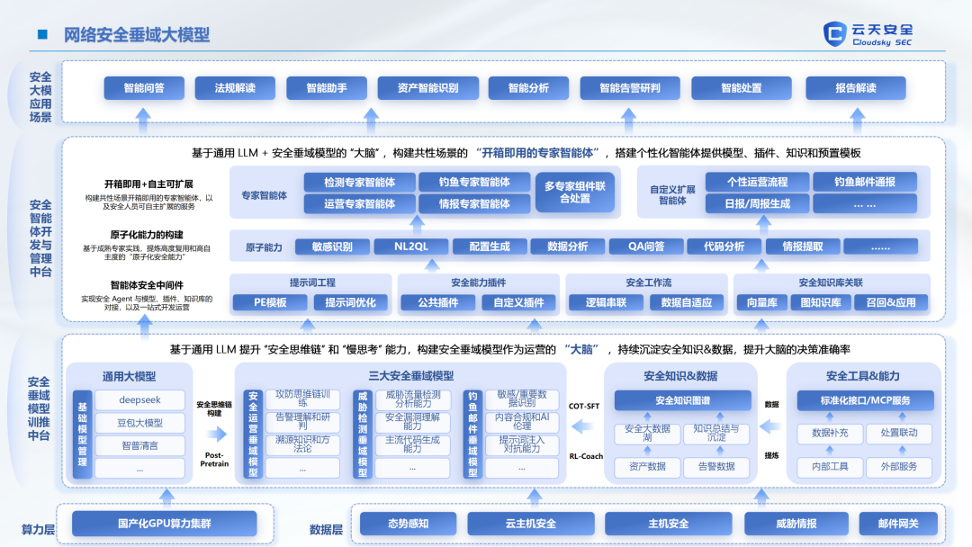Select 智能告警研判 scenario box
972x547 pixels.
coord(630,88)
